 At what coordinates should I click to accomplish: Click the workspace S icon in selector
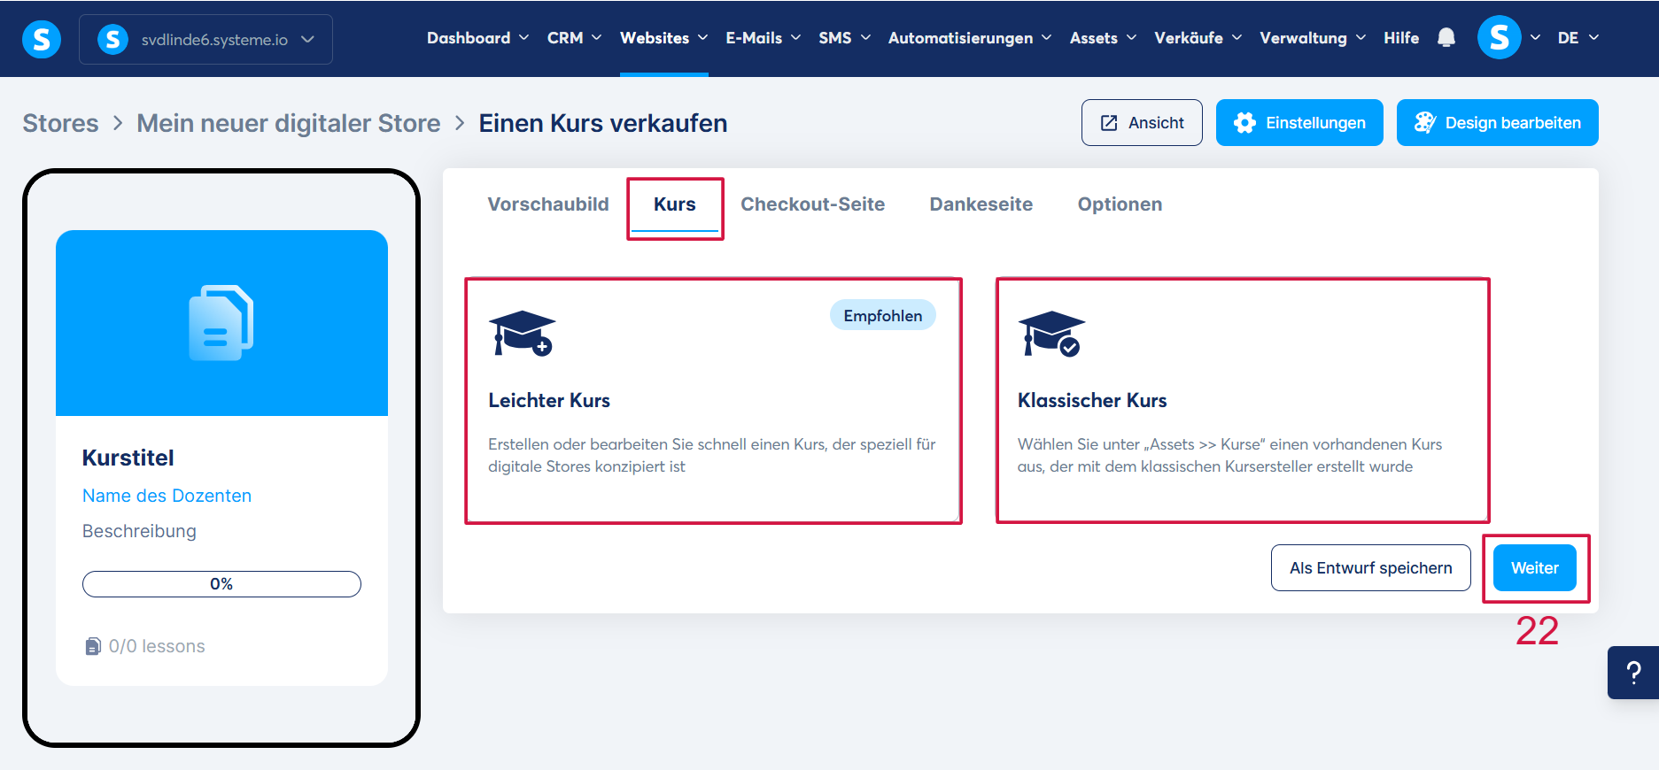[112, 39]
